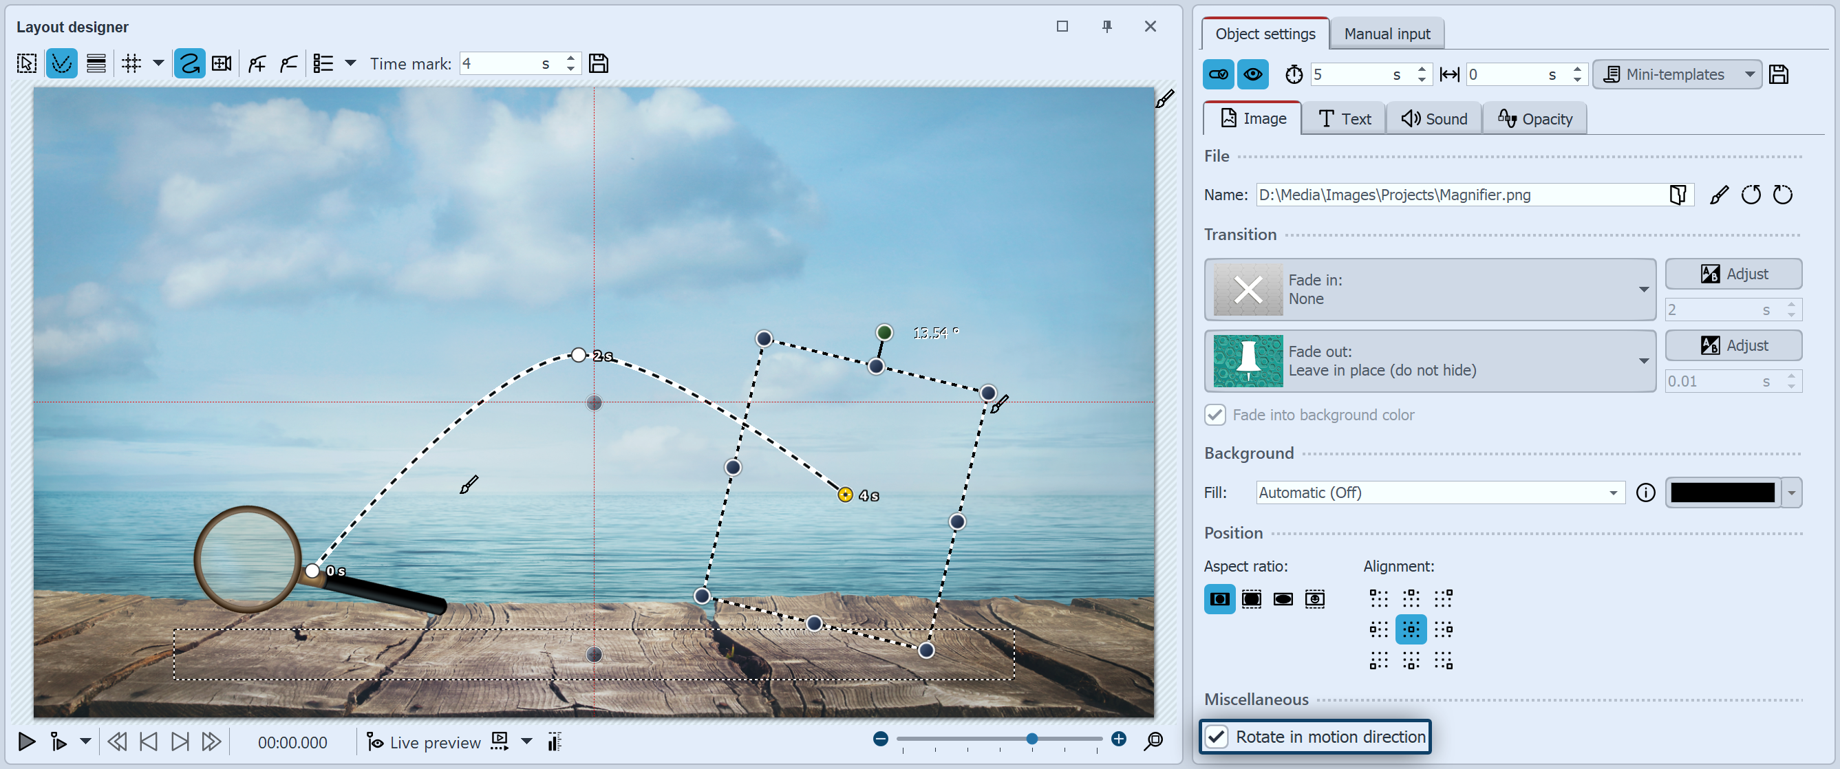Open the Sound tab
This screenshot has height=769, width=1840.
click(x=1433, y=118)
